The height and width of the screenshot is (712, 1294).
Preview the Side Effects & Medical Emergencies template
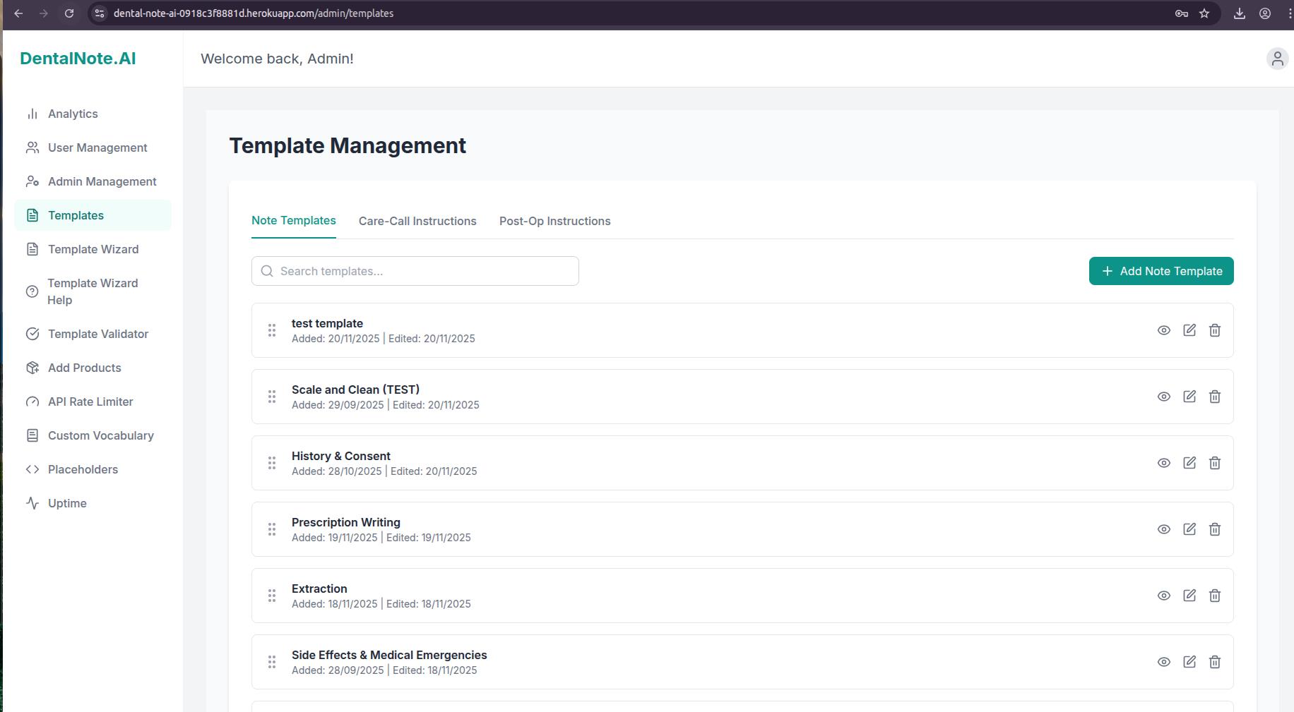(x=1164, y=662)
